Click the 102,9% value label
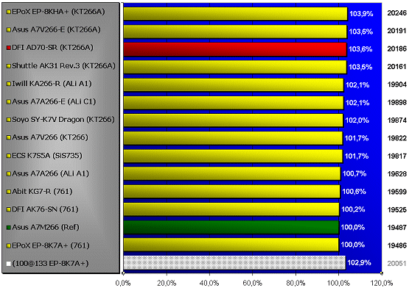 click(360, 263)
